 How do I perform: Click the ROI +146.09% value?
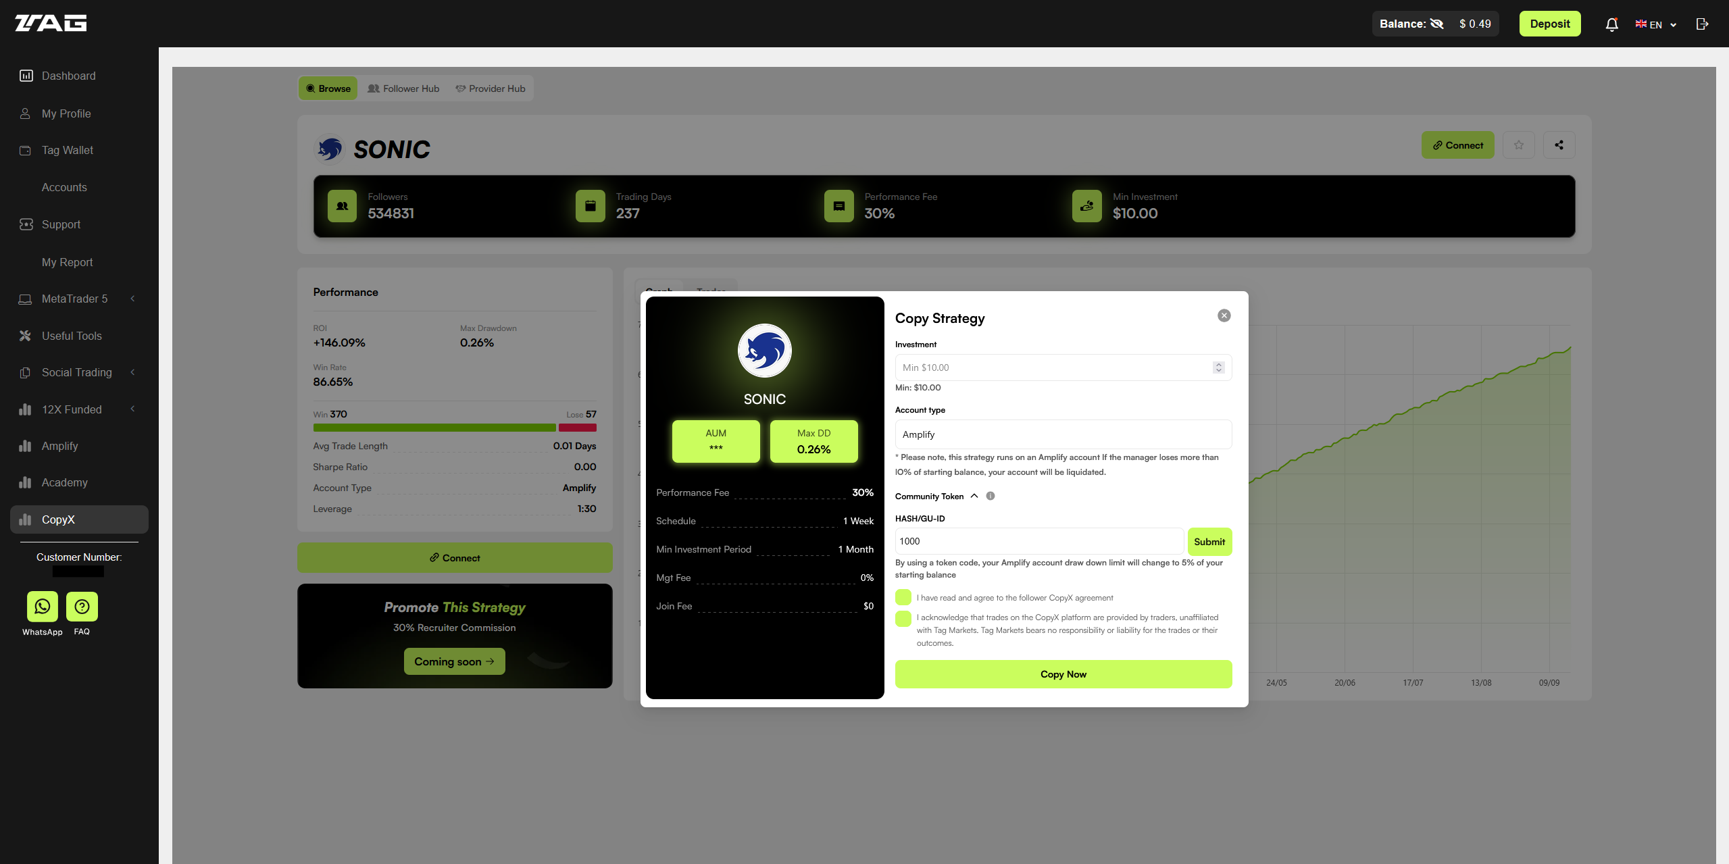(339, 342)
